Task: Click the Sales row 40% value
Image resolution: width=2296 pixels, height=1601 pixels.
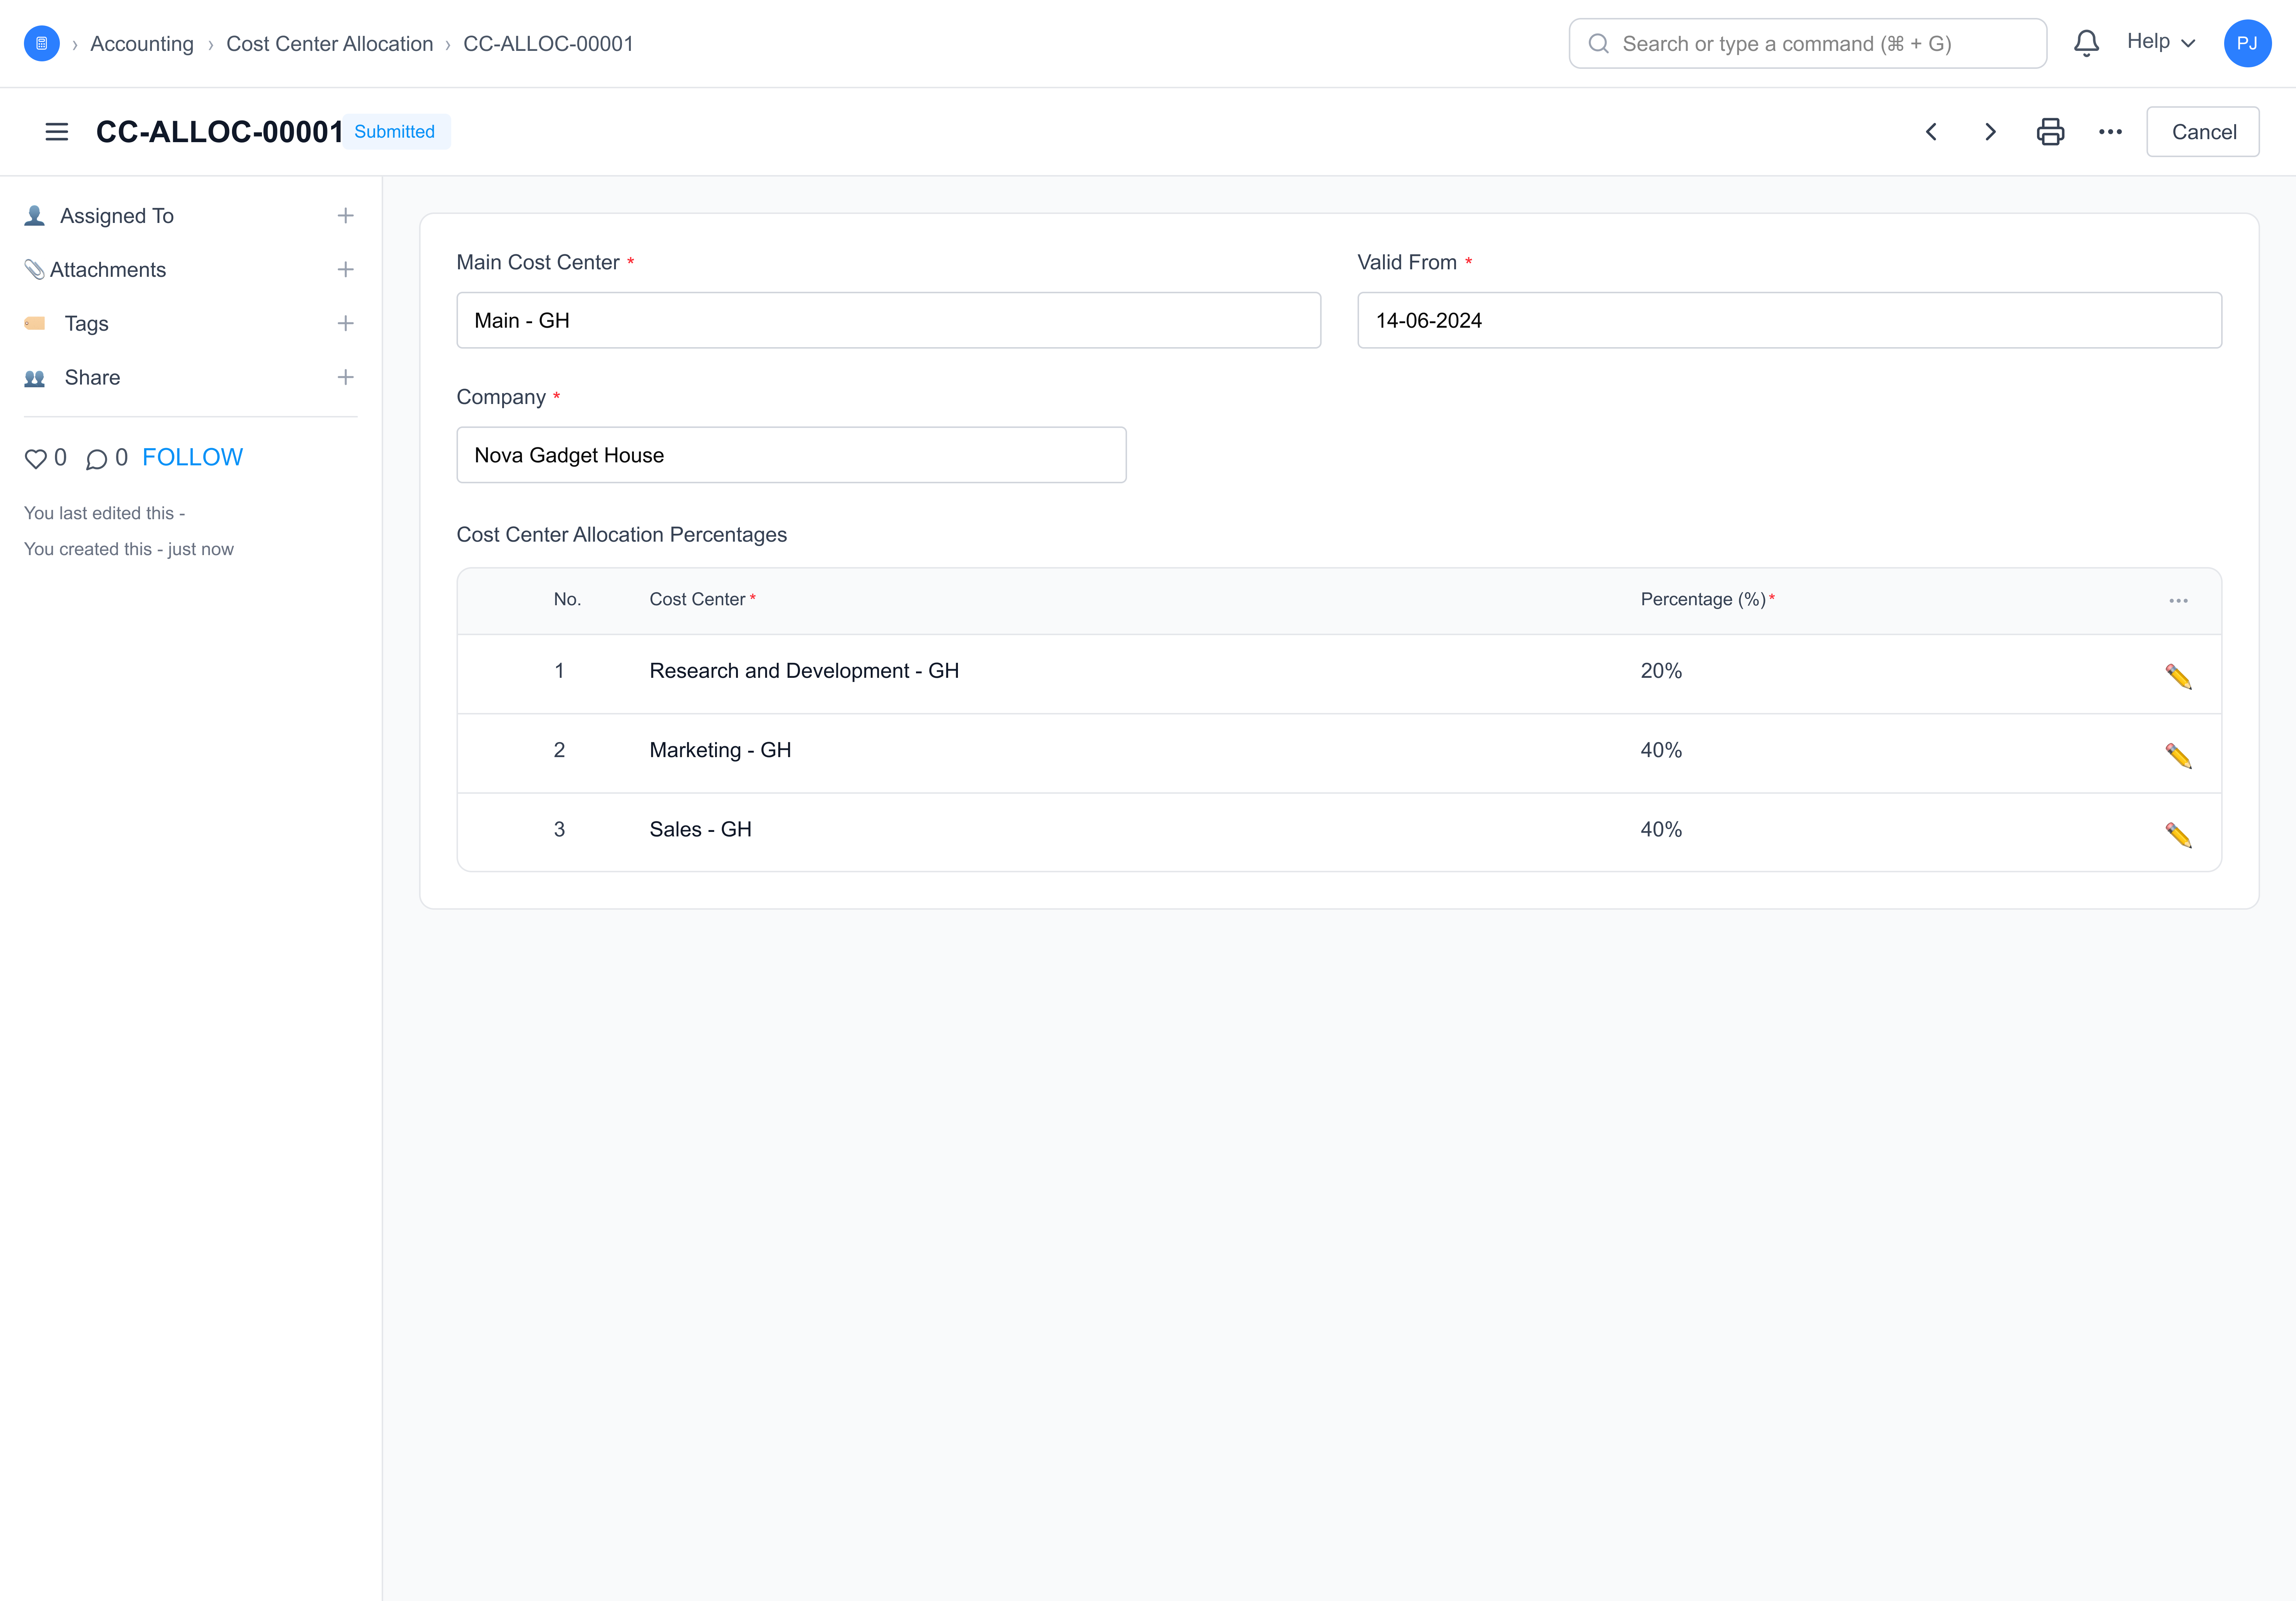Action: 1661,829
